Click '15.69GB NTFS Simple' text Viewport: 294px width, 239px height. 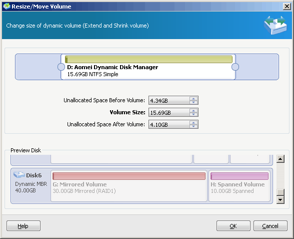pos(92,74)
